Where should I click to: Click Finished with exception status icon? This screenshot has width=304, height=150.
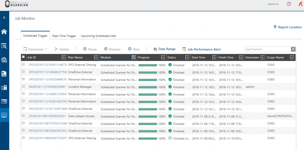click(170, 138)
